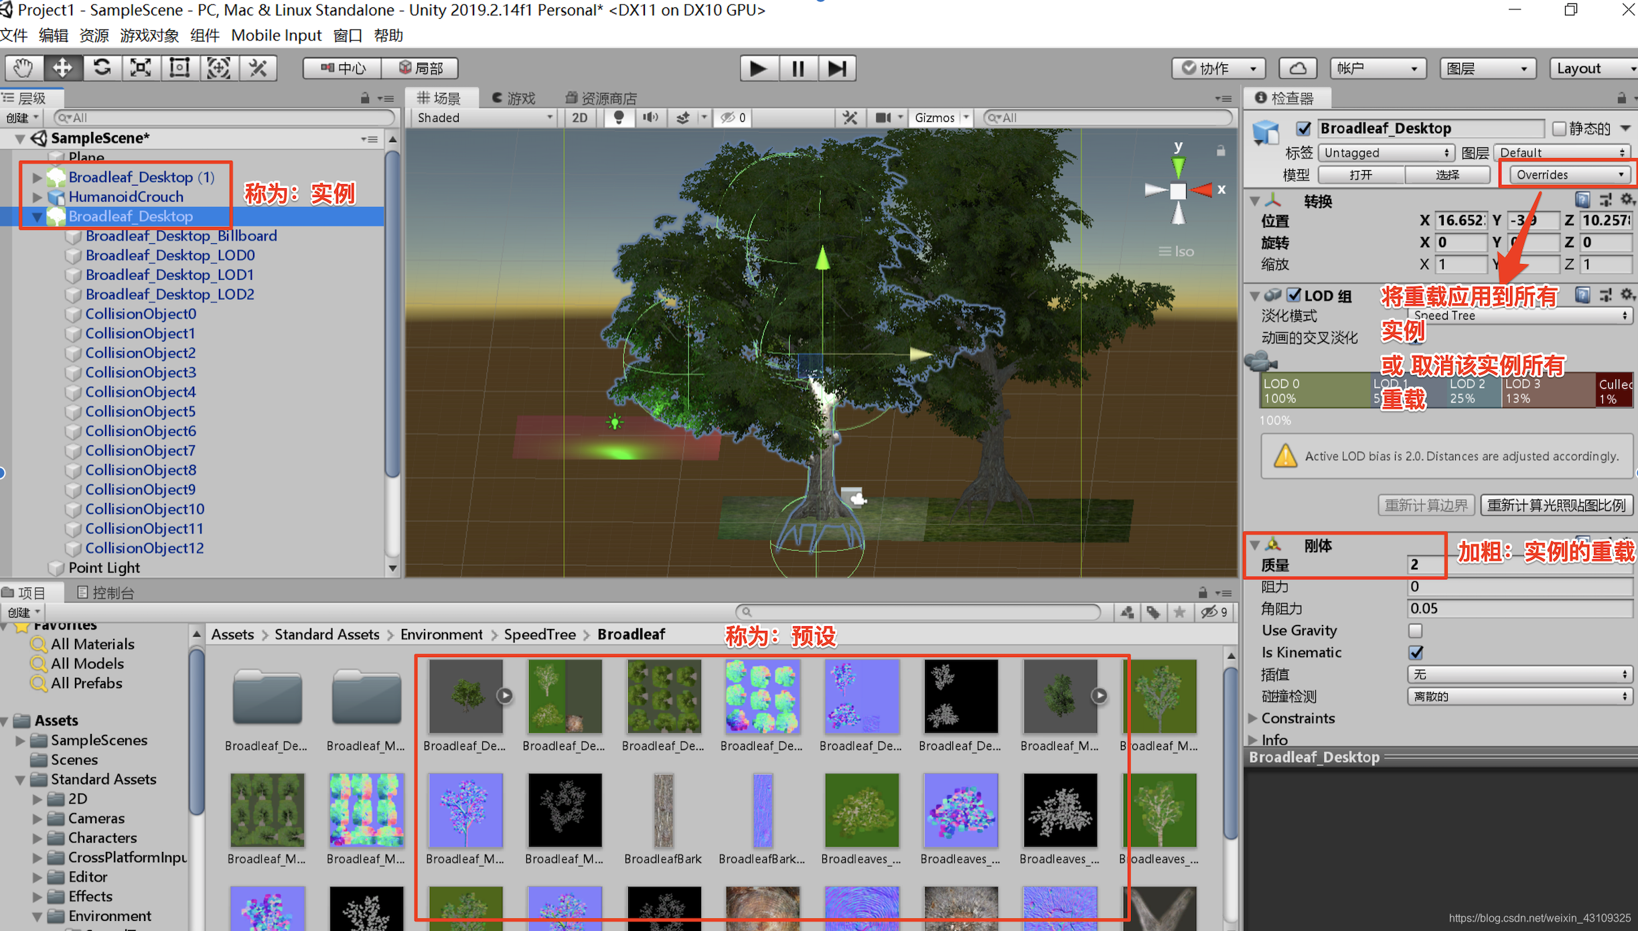
Task: Open the 组件 menu
Action: pyautogui.click(x=205, y=35)
